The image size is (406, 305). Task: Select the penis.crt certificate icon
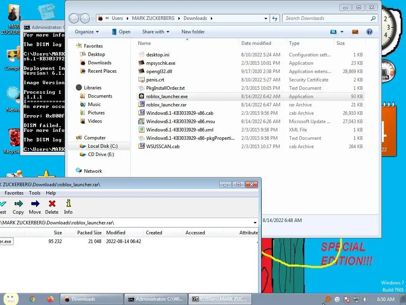tap(142, 79)
